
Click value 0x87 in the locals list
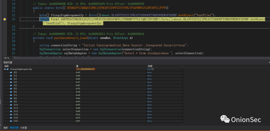click(78, 121)
